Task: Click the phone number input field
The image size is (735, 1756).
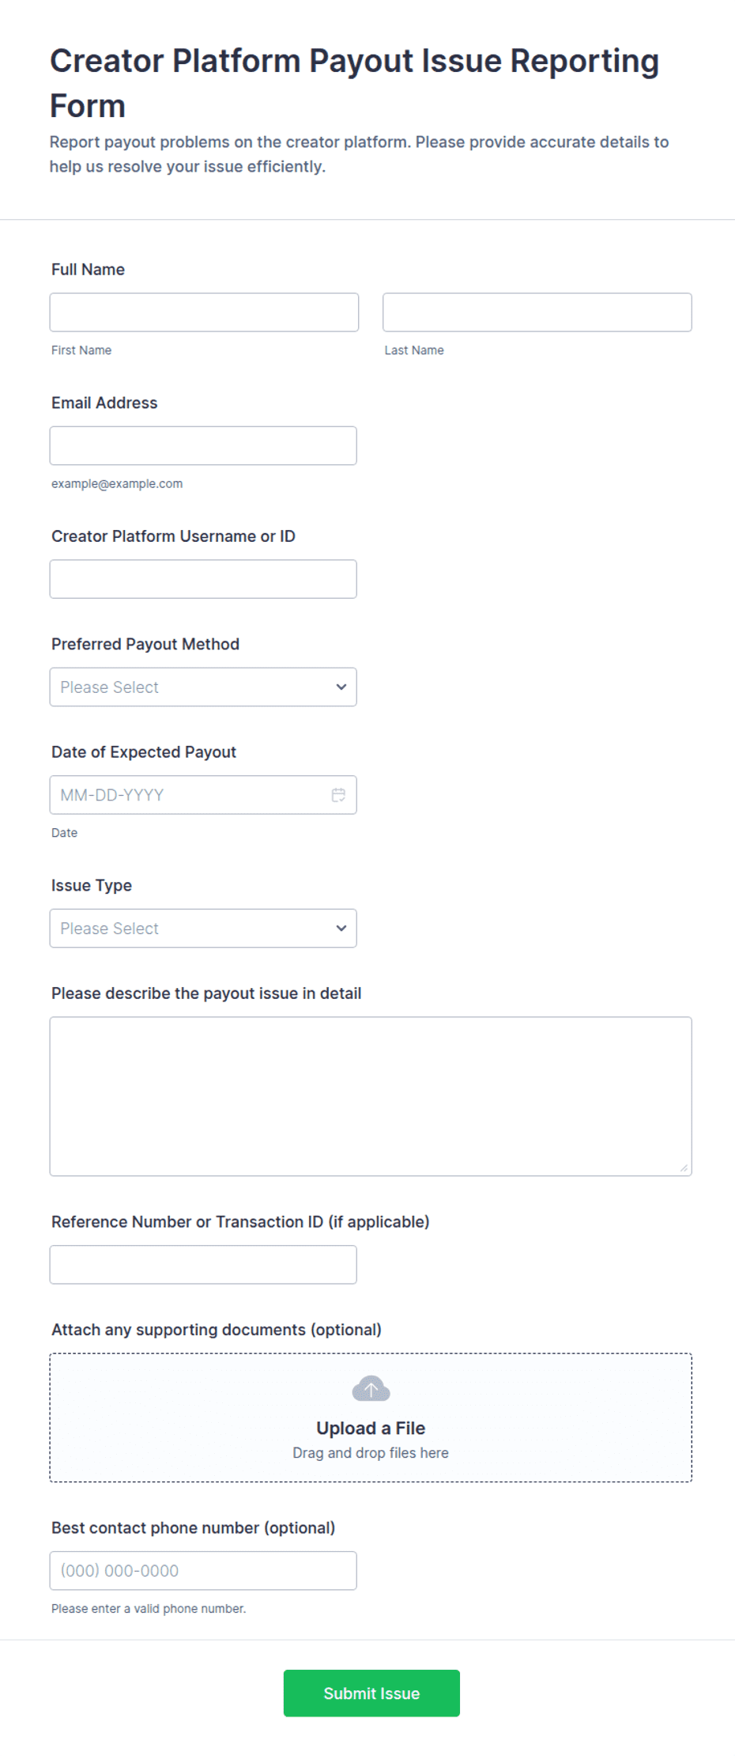Action: pyautogui.click(x=203, y=1570)
